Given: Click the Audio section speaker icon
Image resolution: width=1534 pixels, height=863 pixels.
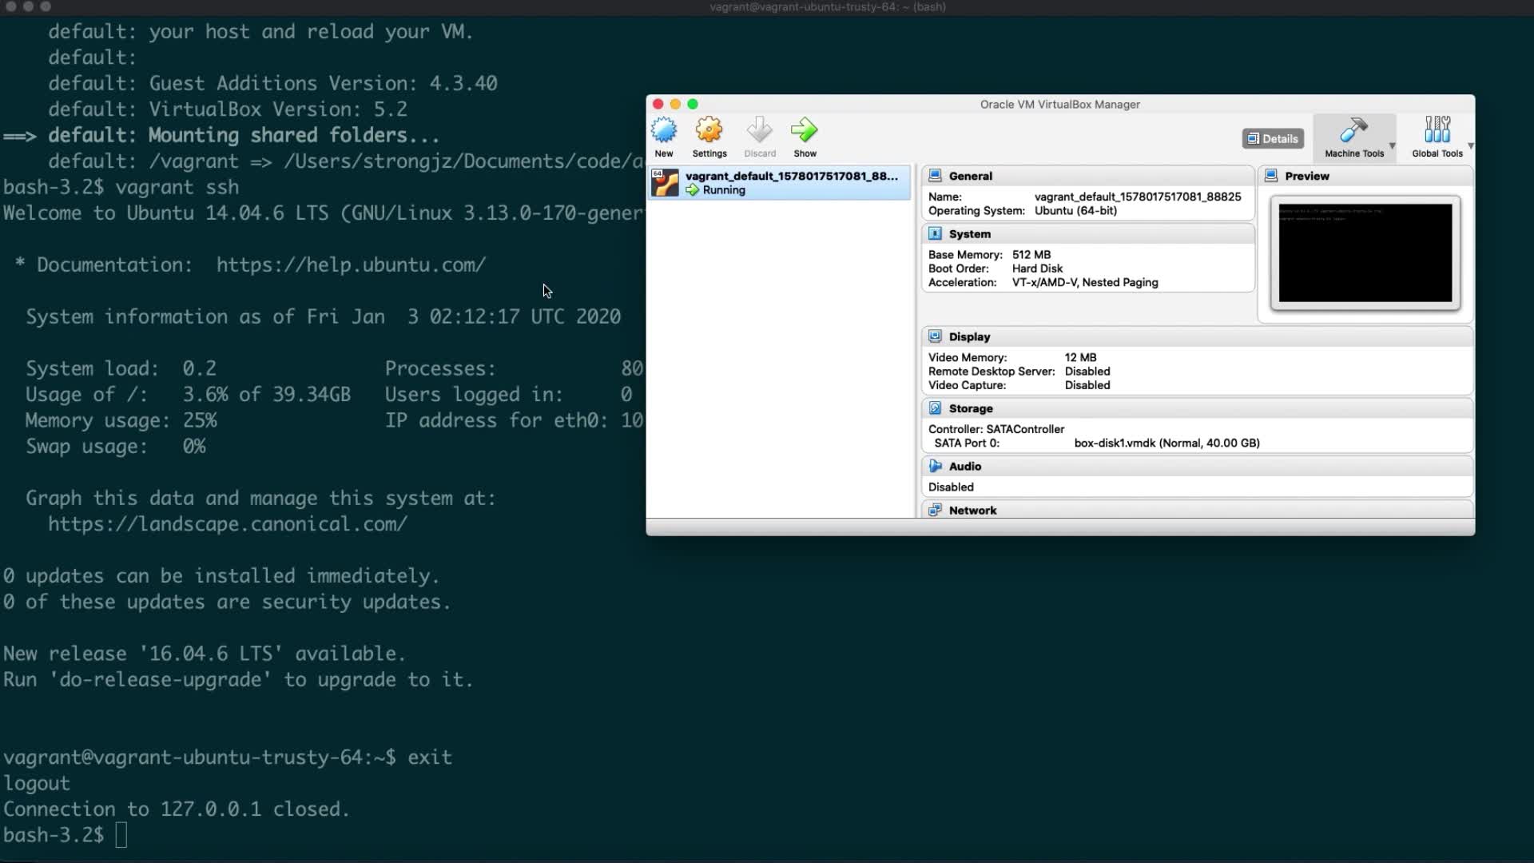Looking at the screenshot, I should click(x=935, y=466).
